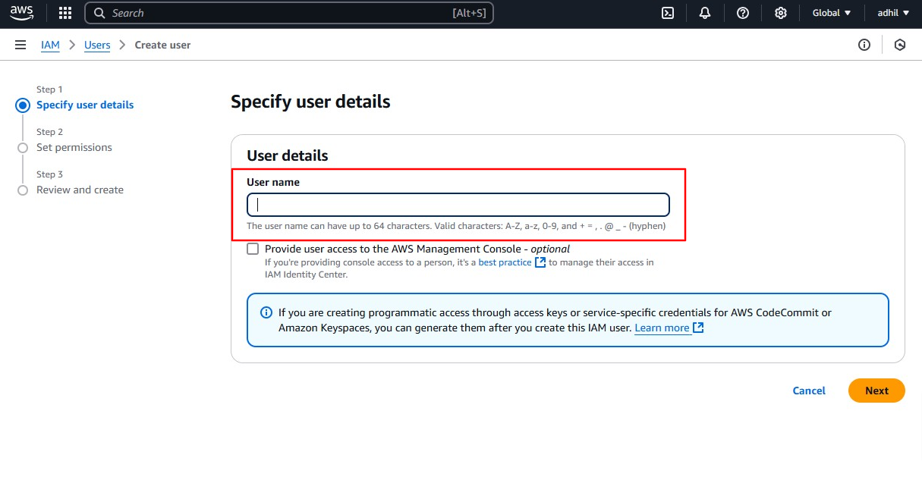The image size is (922, 480).
Task: Open the notifications bell icon
Action: tap(705, 13)
